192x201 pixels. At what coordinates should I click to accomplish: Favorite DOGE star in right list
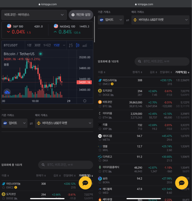tap(100, 95)
